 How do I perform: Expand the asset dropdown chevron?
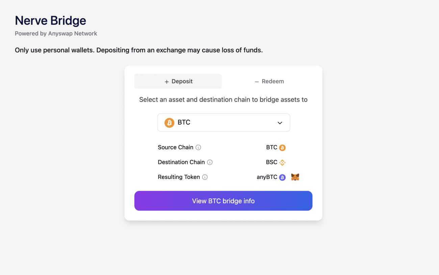click(x=280, y=123)
